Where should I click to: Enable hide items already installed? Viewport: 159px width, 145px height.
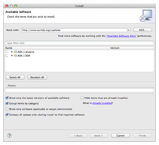[82, 98]
